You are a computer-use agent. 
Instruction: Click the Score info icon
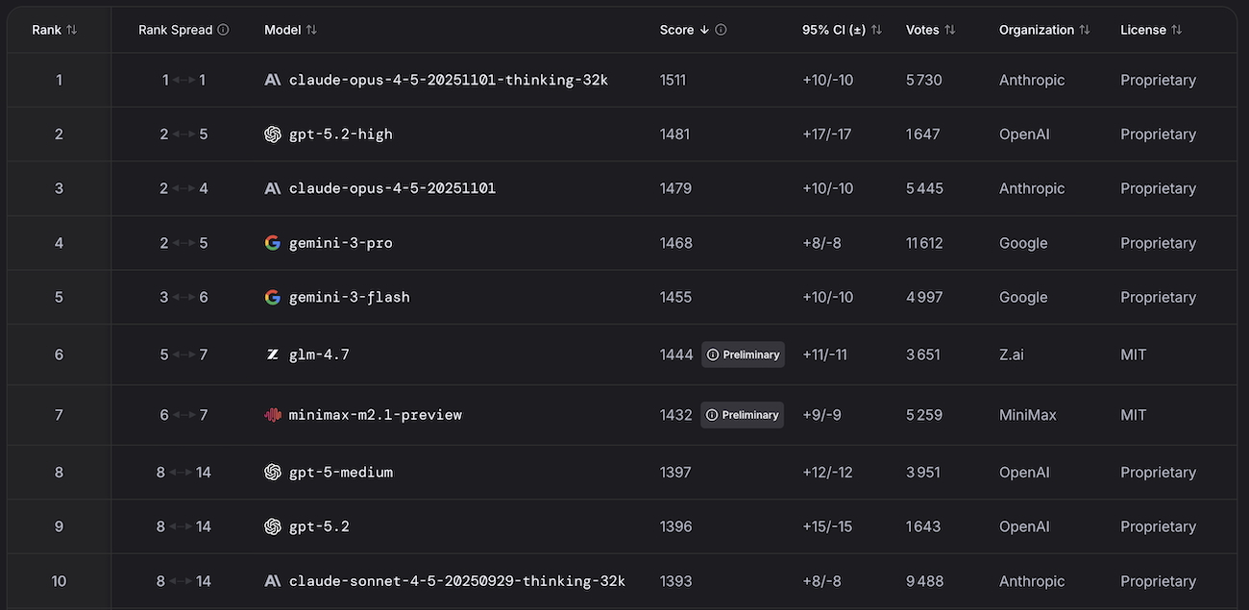click(x=722, y=30)
